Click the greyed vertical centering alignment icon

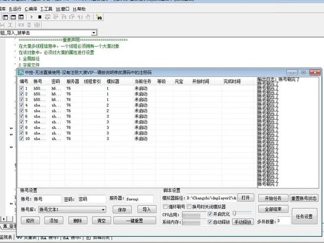point(29,25)
